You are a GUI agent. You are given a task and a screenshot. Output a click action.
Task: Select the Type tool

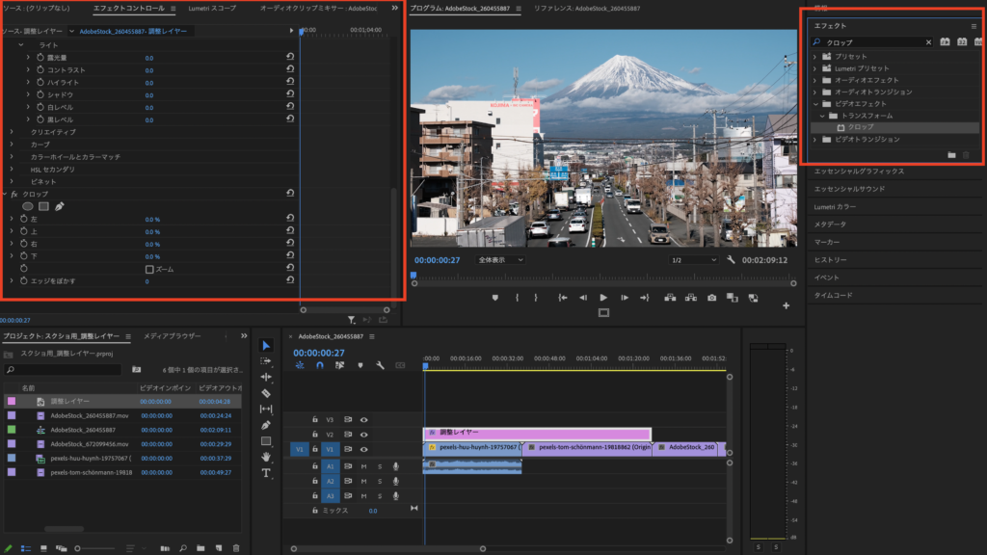coord(266,473)
